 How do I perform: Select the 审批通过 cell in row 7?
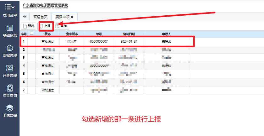pos(47,90)
